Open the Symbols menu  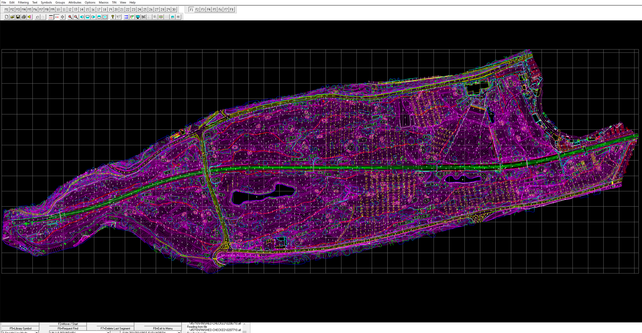46,3
